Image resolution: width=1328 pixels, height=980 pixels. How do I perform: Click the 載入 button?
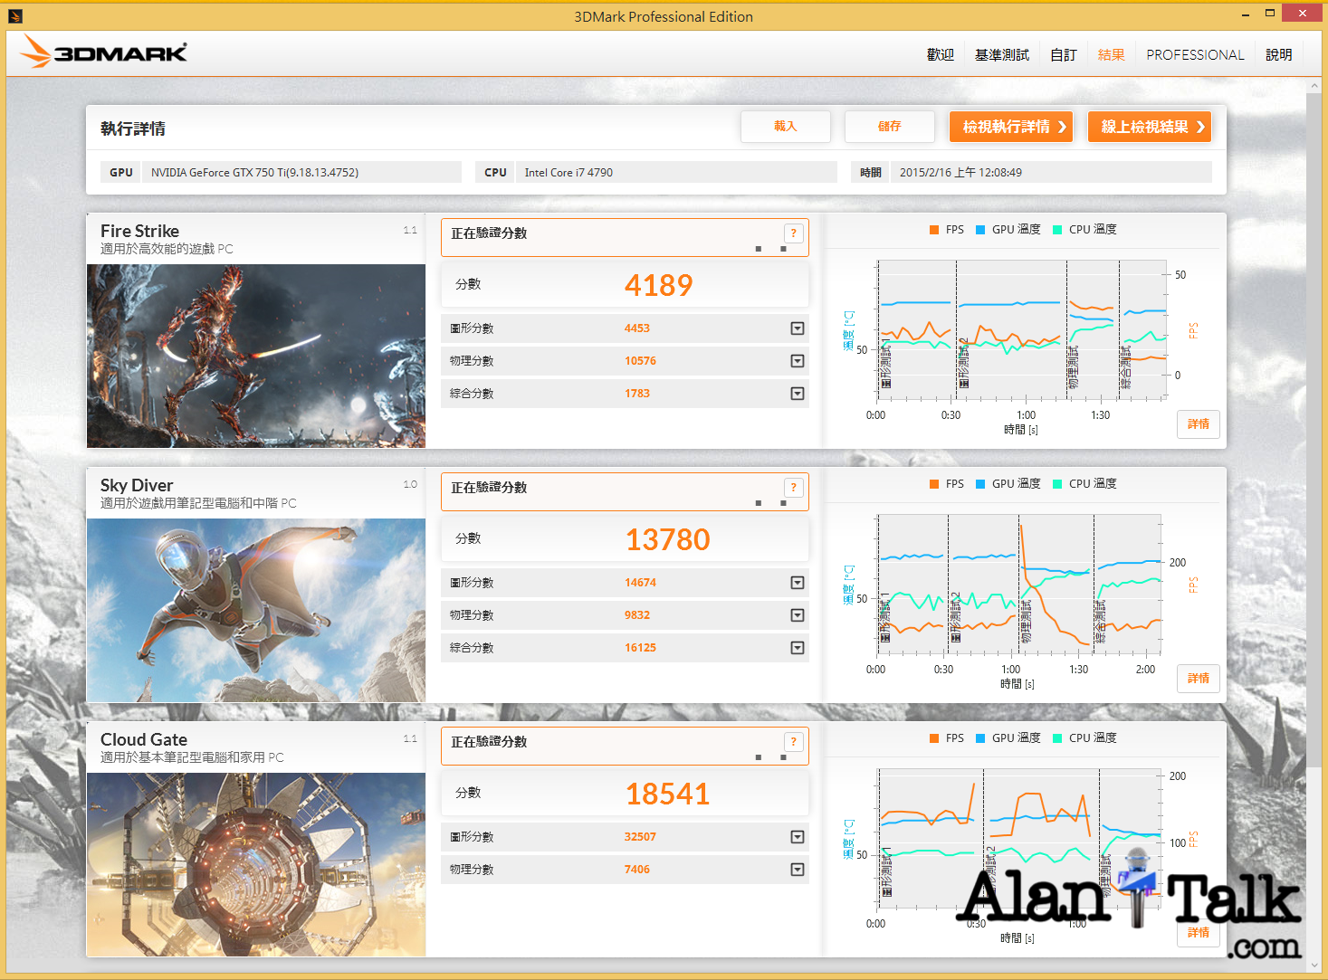click(786, 127)
